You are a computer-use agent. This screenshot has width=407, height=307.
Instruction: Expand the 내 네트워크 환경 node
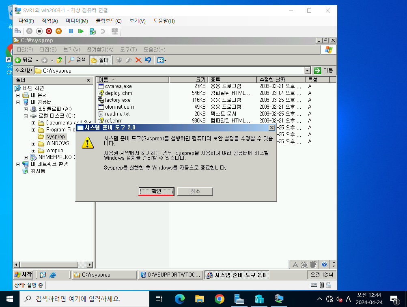[x=18, y=164]
